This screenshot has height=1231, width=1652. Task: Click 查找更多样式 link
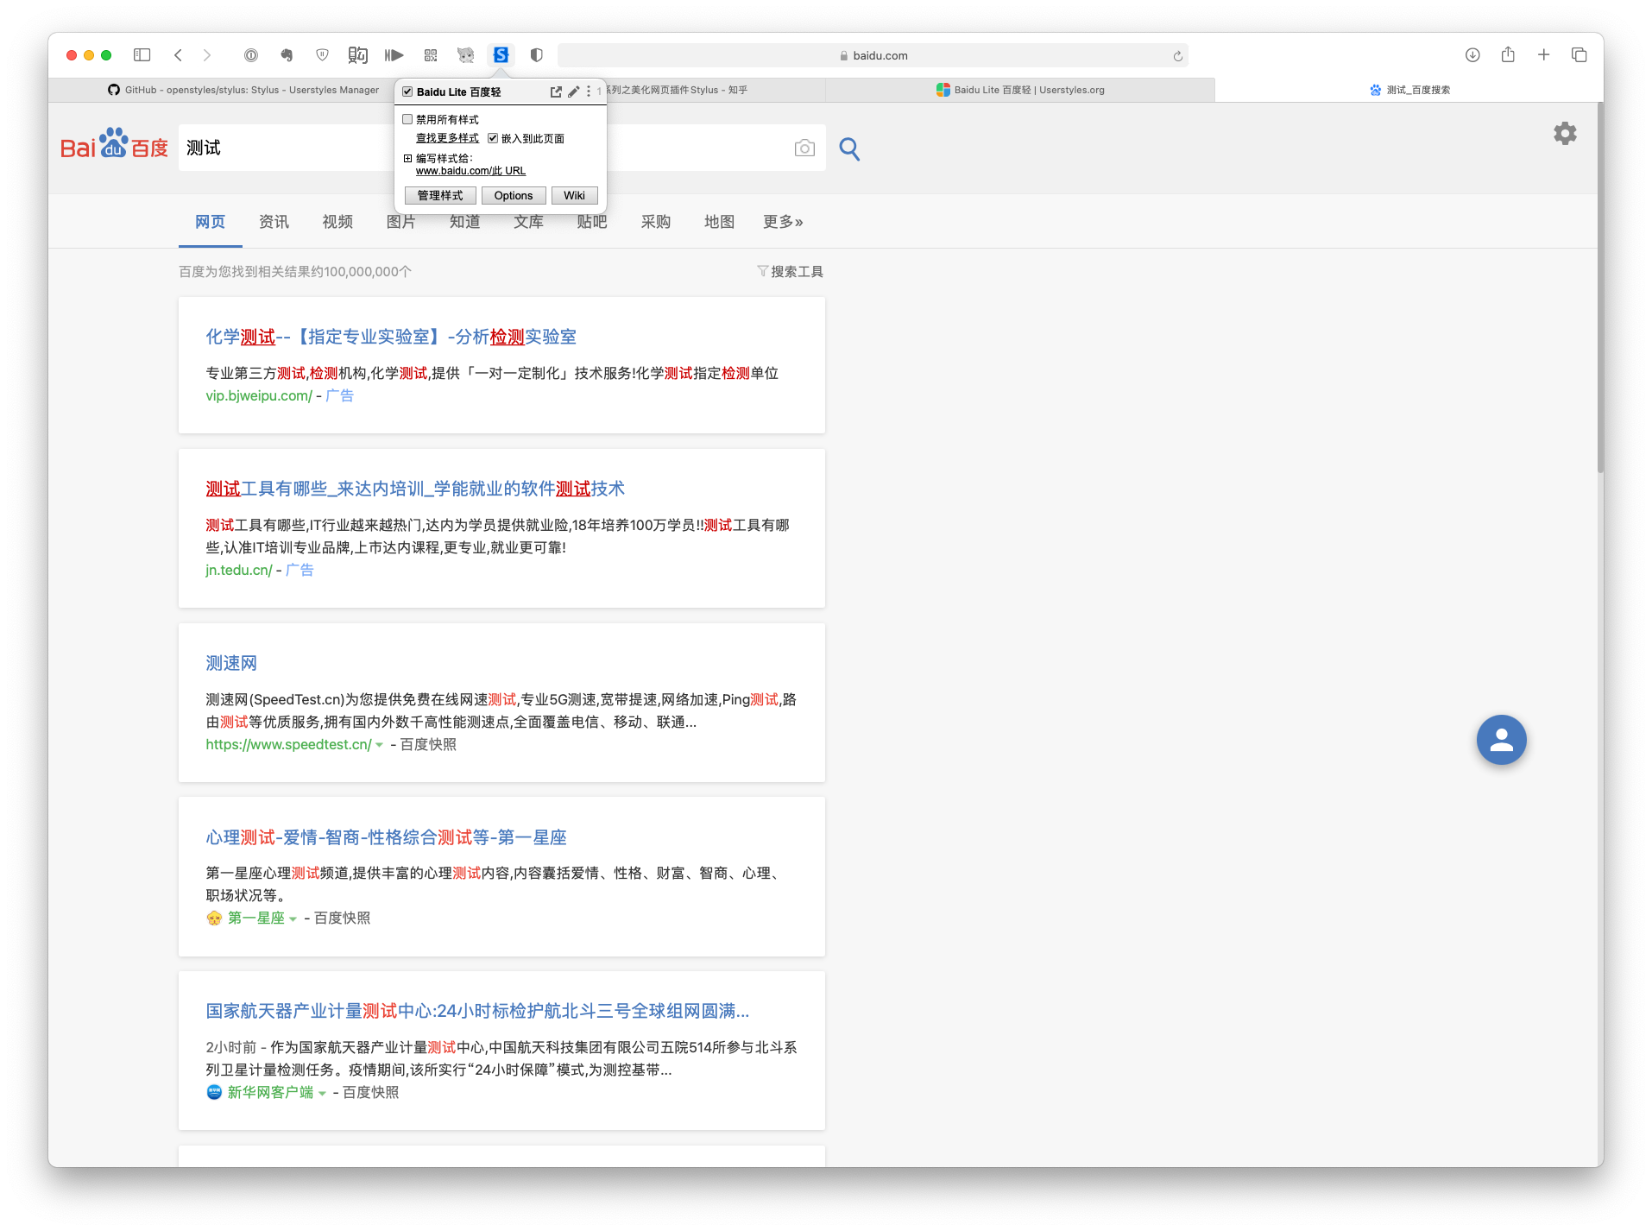pos(447,138)
